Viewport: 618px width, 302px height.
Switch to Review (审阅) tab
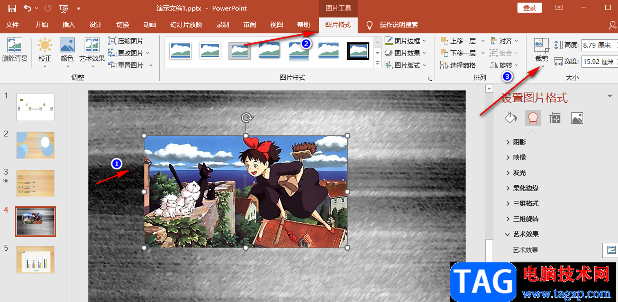(250, 25)
